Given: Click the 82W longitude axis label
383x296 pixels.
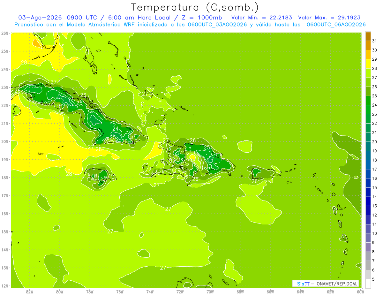Looking at the screenshot, I should click(30, 292).
